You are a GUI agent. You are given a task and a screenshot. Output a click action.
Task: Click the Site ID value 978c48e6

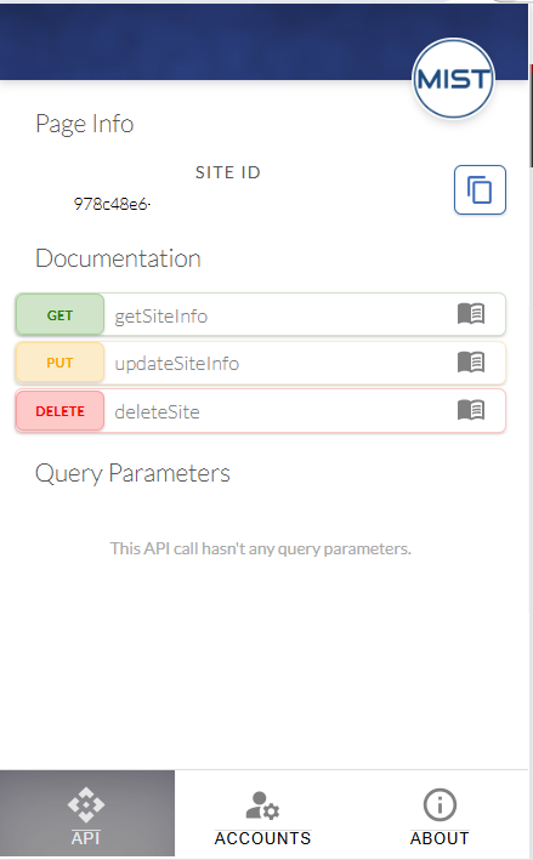[x=112, y=204]
